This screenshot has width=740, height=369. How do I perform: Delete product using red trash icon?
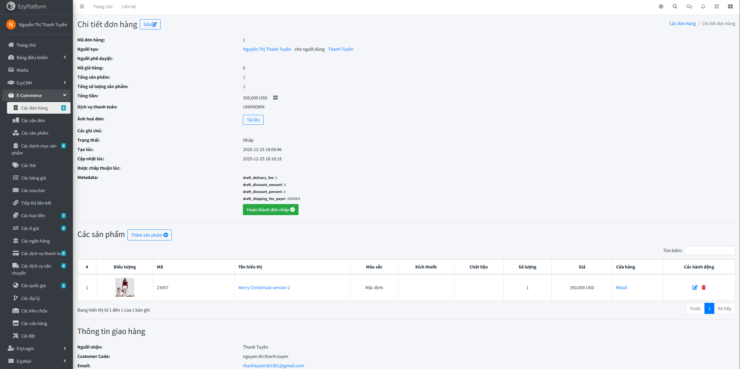tap(704, 287)
